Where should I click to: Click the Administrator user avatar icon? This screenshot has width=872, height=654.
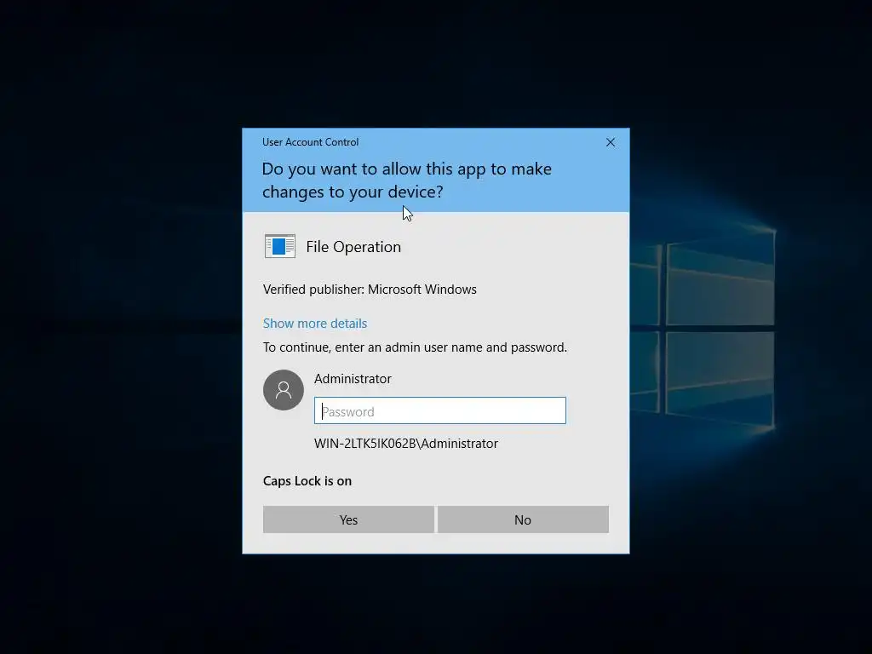coord(284,390)
